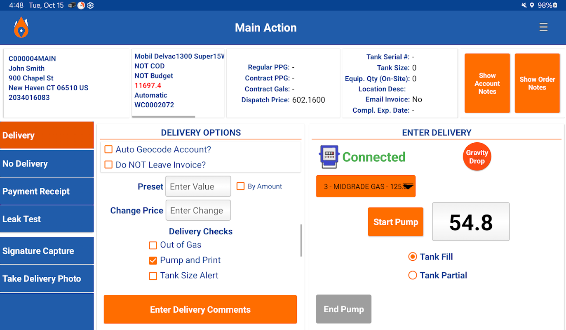Viewport: 566px width, 330px height.
Task: Switch to the No Delivery tab
Action: point(47,164)
